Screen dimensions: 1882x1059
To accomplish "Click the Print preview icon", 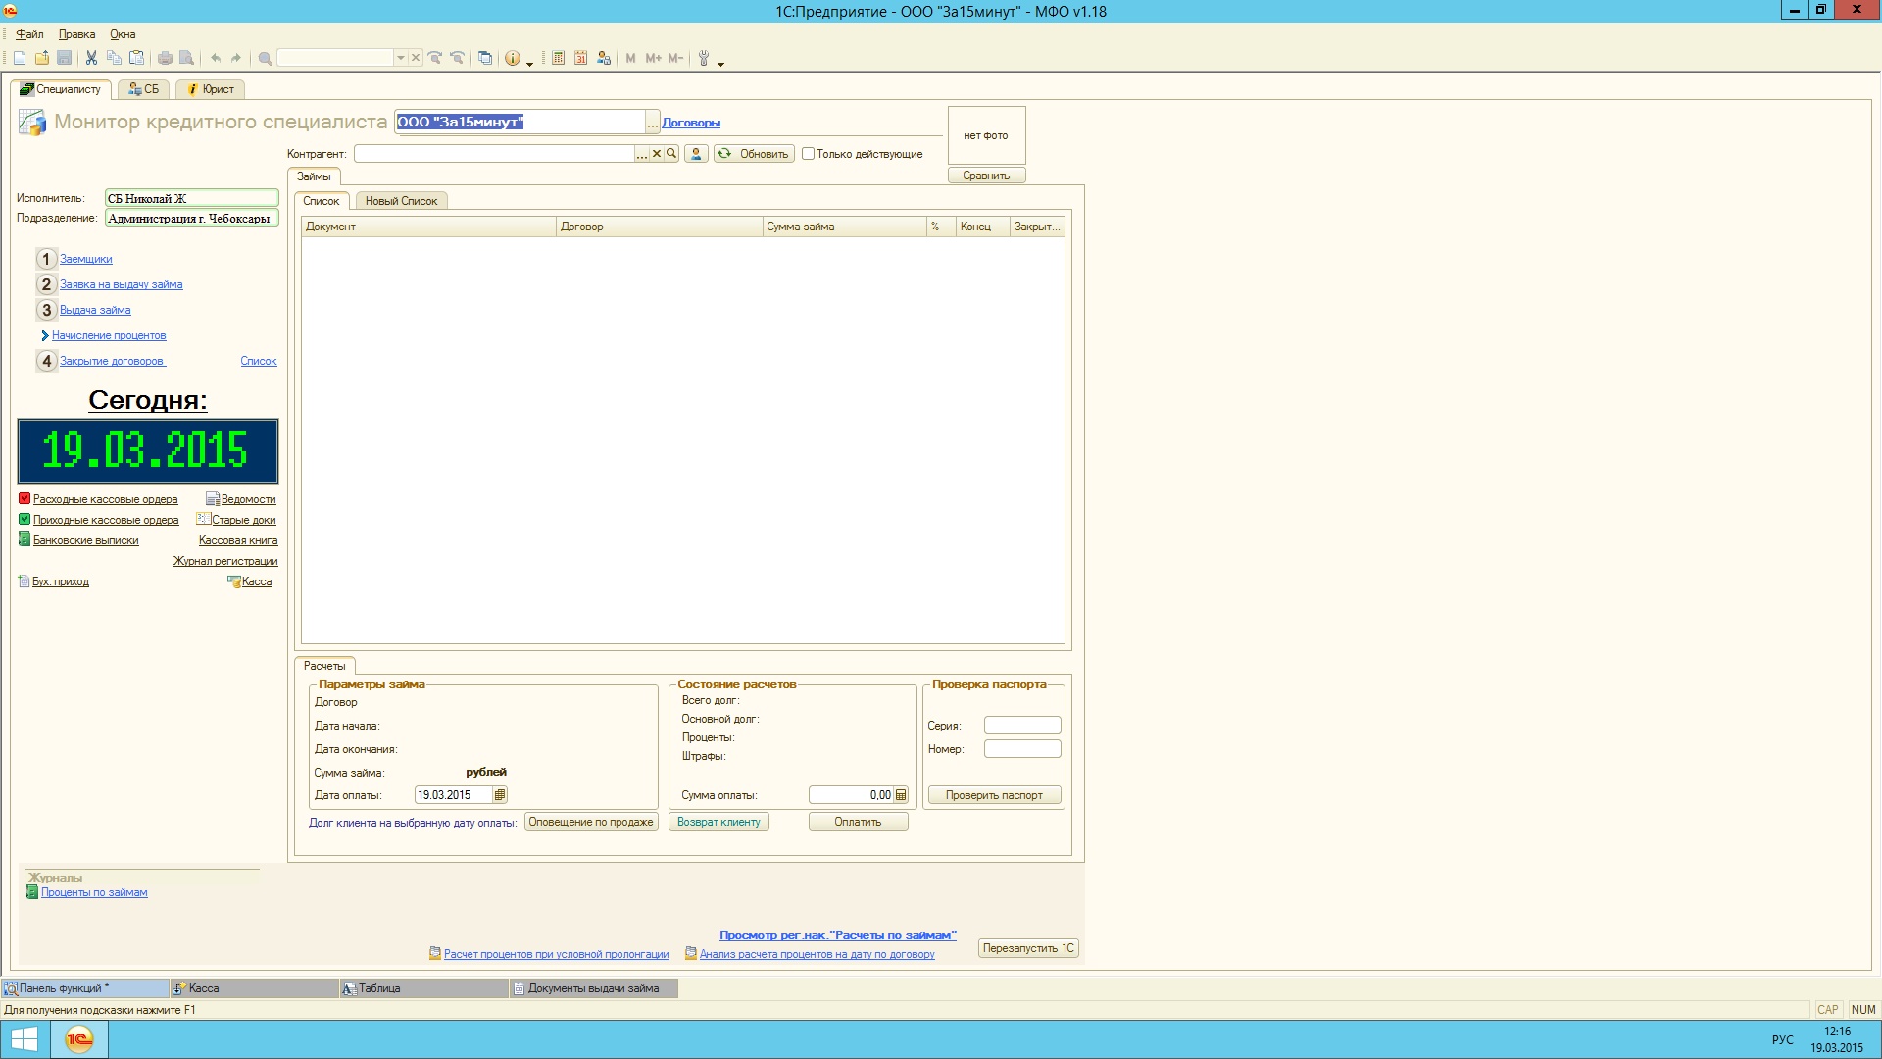I will point(187,59).
